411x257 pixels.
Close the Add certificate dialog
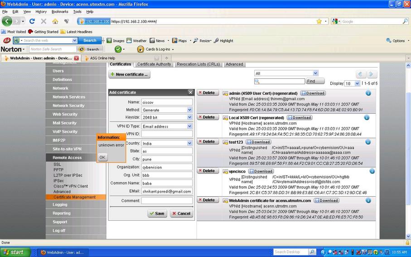(x=191, y=92)
